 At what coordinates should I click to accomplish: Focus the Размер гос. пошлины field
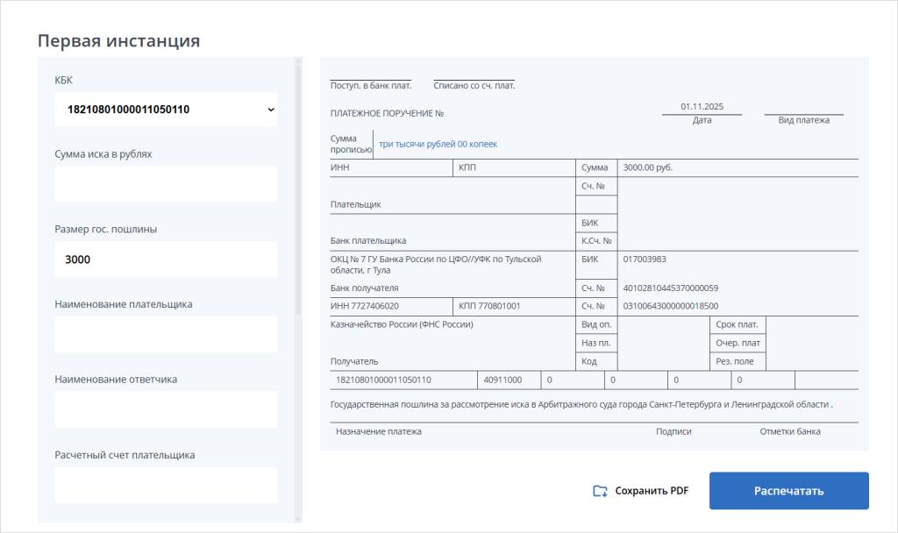166,259
